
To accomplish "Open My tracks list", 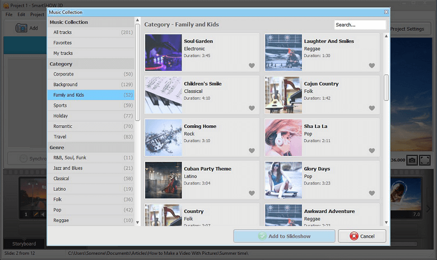I will pos(91,53).
